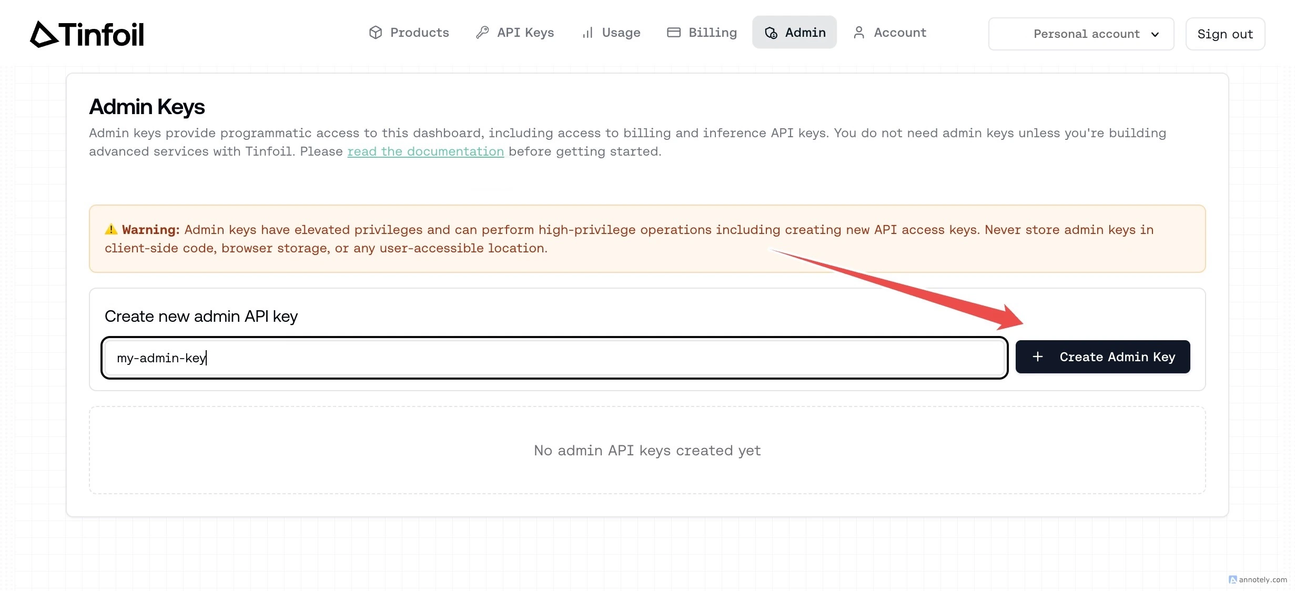This screenshot has width=1295, height=591.
Task: Click the Admin Keys heading
Action: pos(147,107)
